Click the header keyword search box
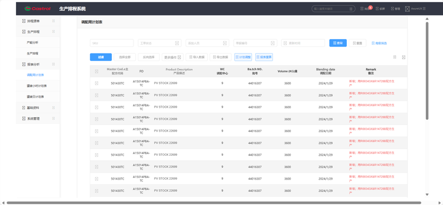This screenshot has width=443, height=205. click(x=333, y=9)
